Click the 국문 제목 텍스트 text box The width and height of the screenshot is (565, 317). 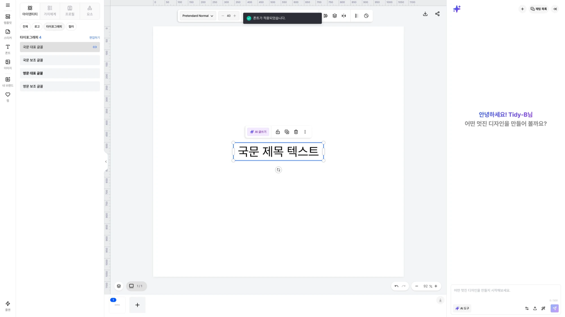tap(278, 152)
